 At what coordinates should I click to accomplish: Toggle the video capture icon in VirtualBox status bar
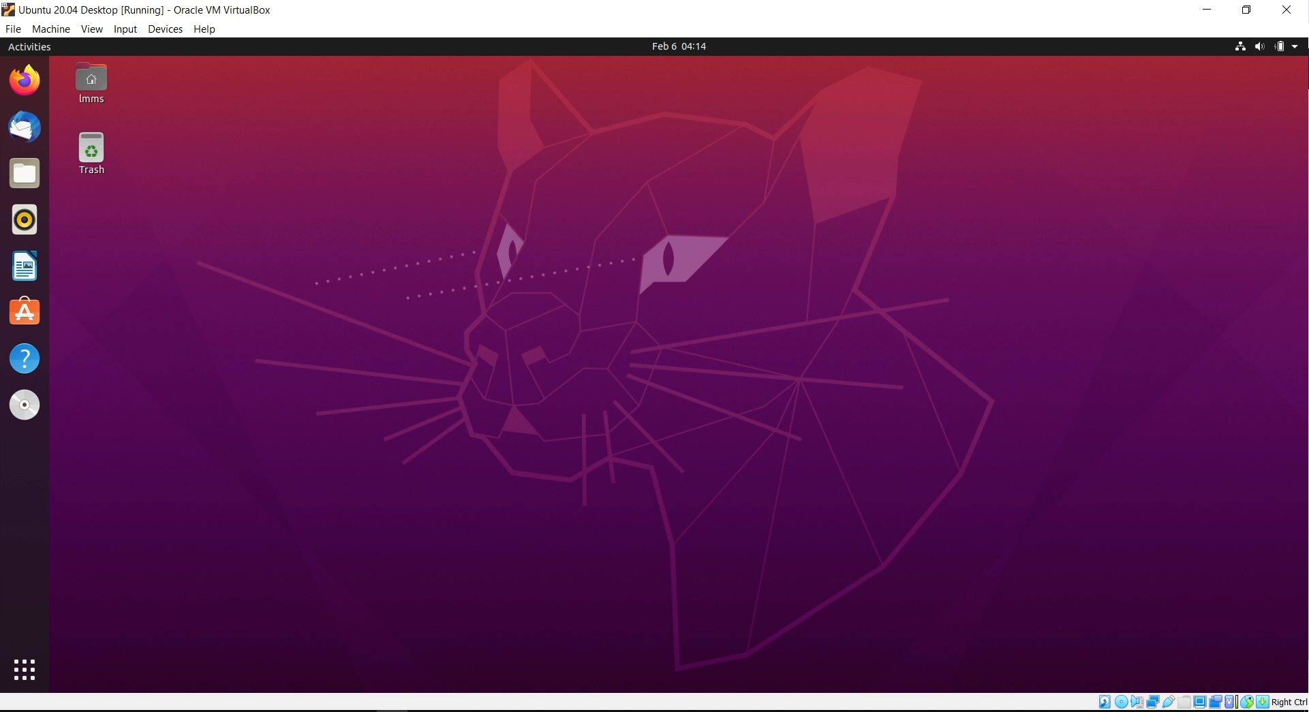(1216, 702)
